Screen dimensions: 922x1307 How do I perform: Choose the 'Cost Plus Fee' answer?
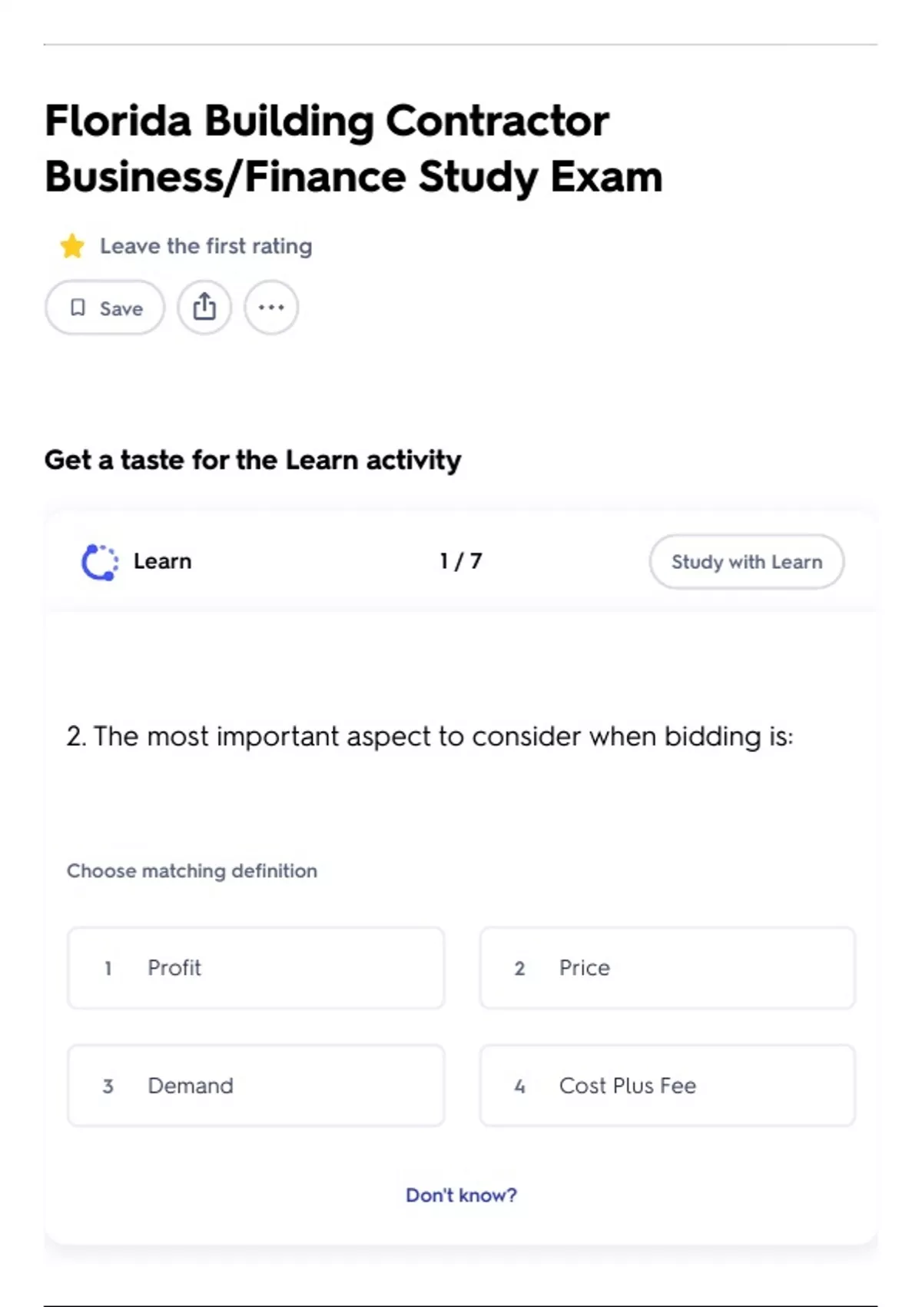(667, 1086)
